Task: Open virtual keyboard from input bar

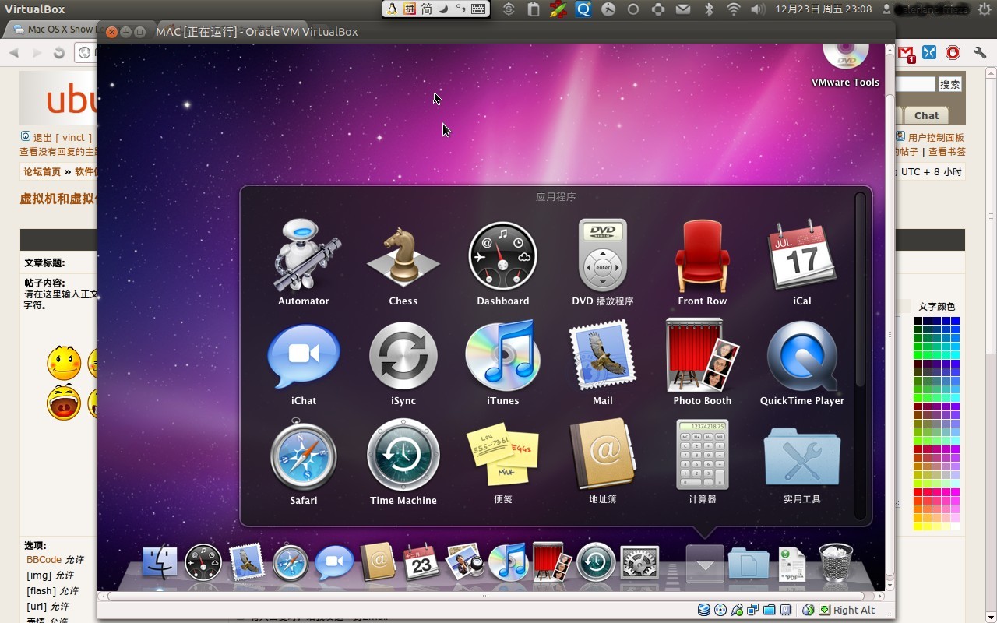Action: (479, 9)
